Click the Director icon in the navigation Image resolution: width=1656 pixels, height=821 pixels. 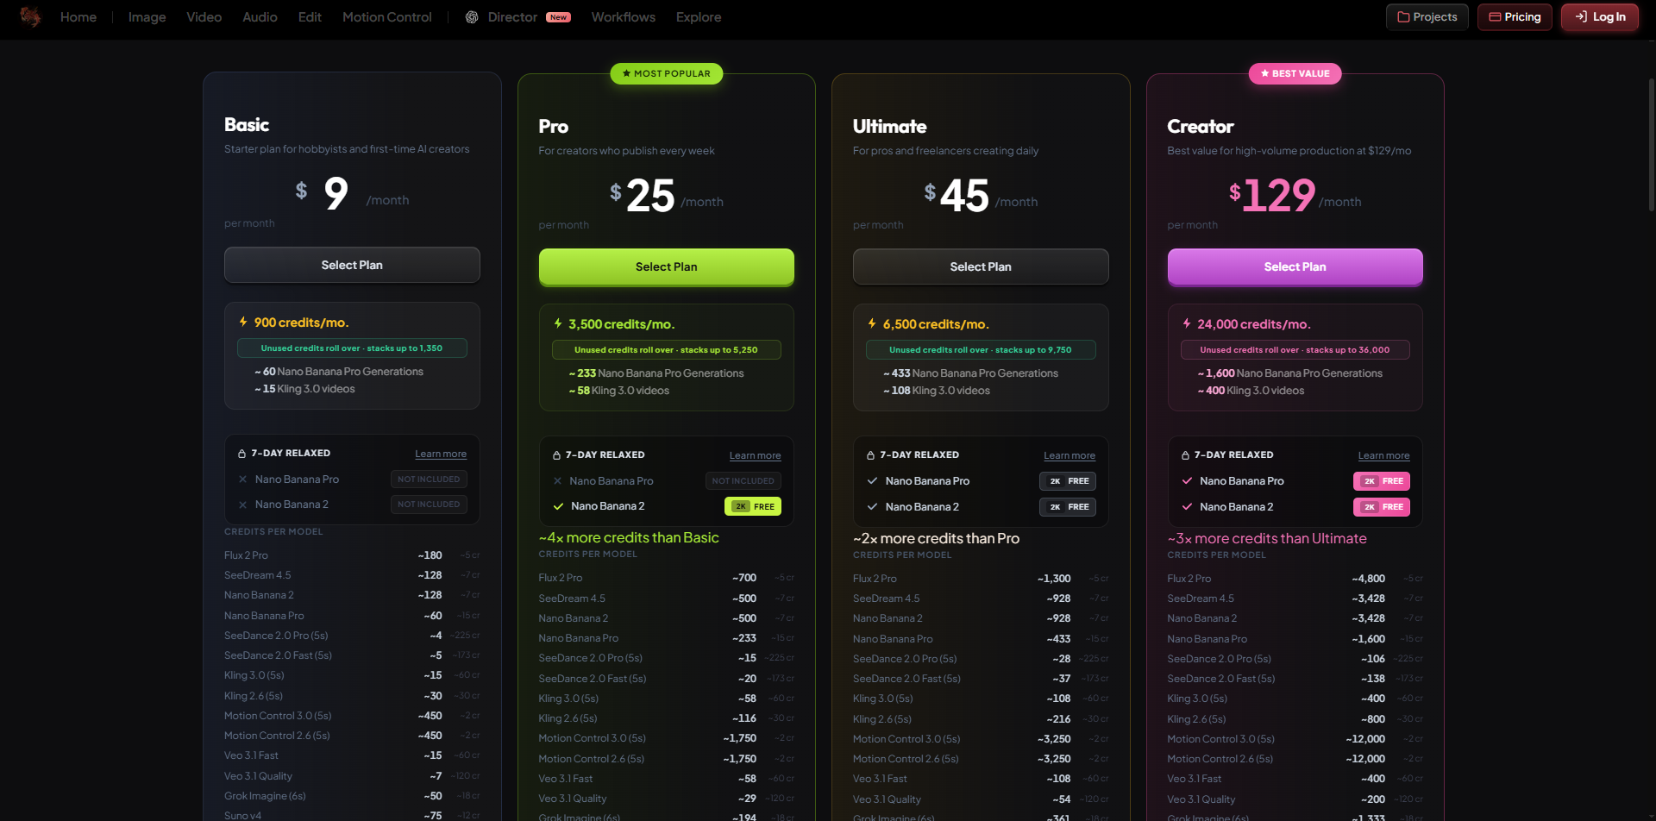tap(472, 17)
